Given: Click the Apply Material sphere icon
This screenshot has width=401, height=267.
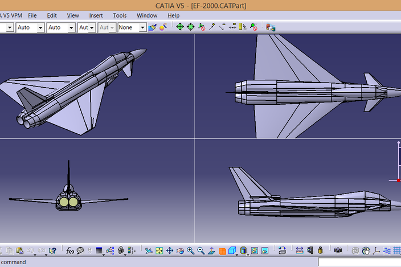Looking at the screenshot, I should 163,27.
